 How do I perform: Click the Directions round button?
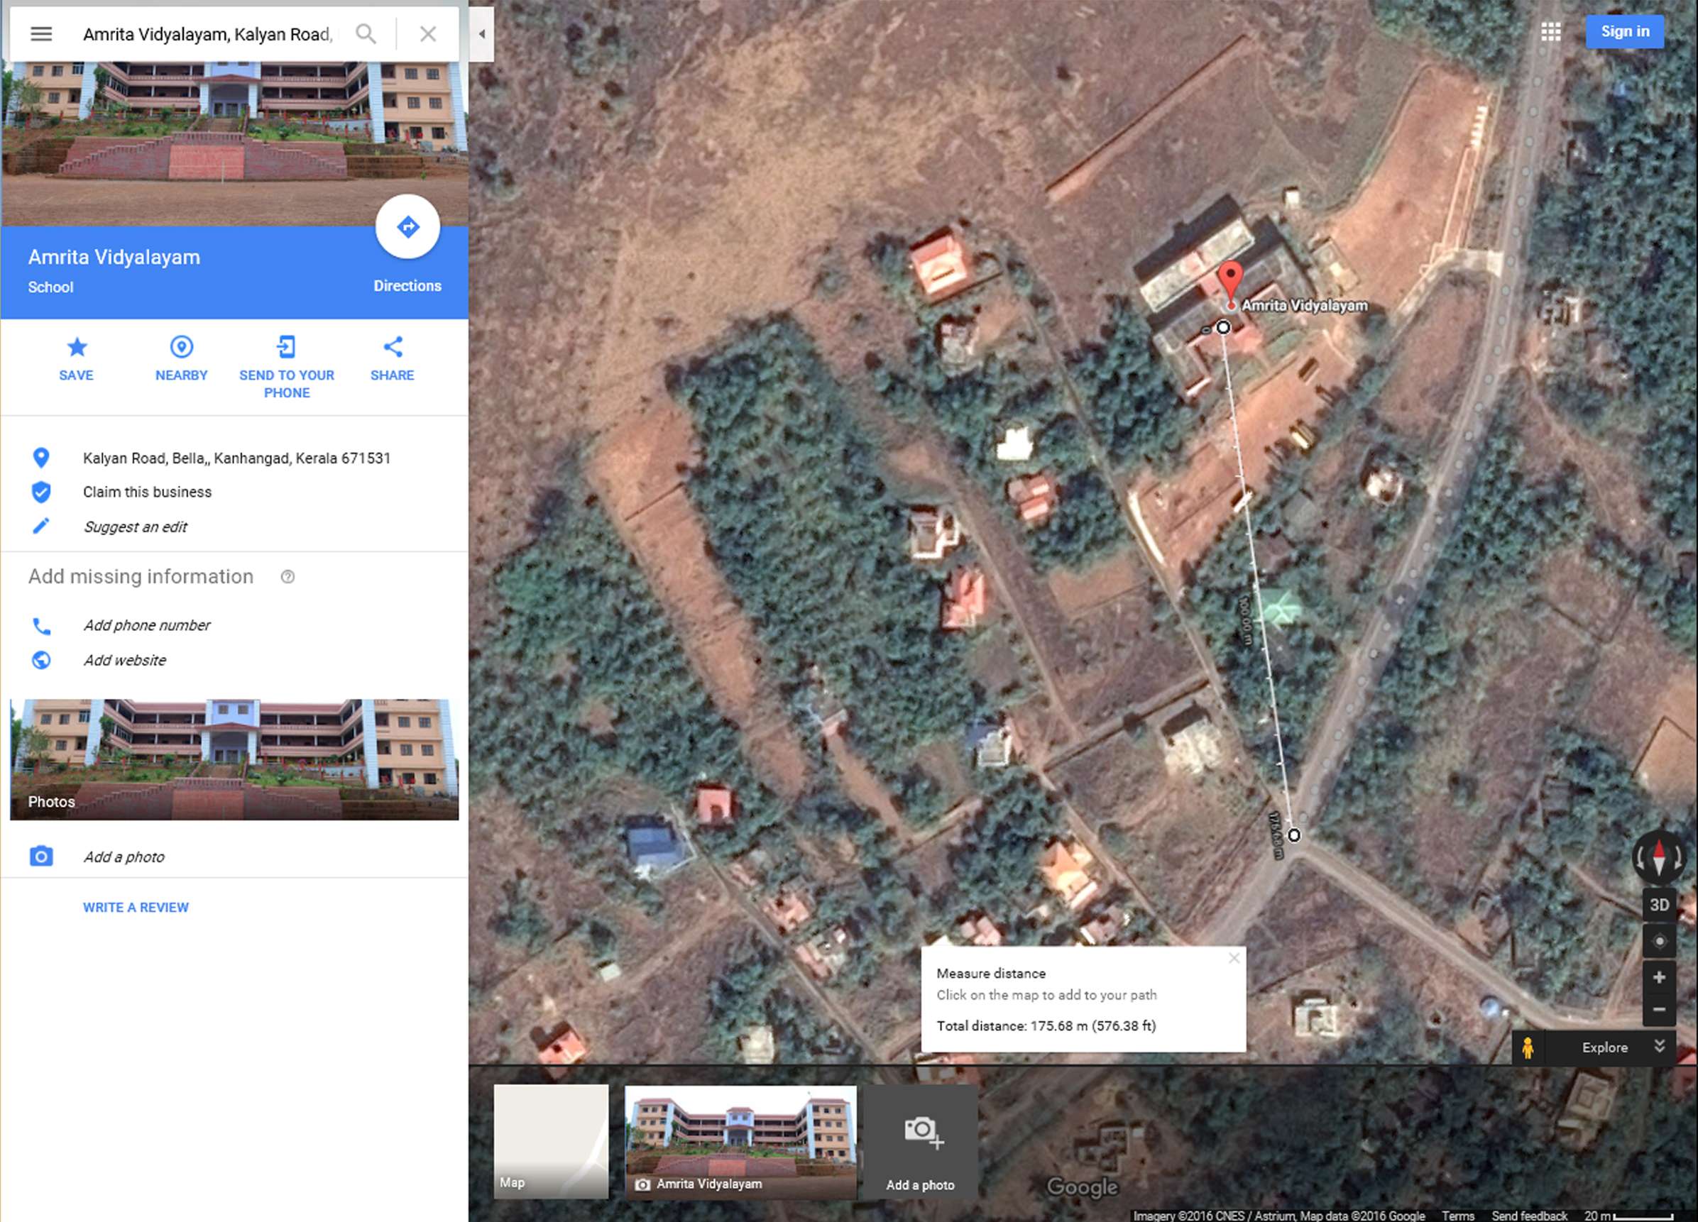click(407, 226)
